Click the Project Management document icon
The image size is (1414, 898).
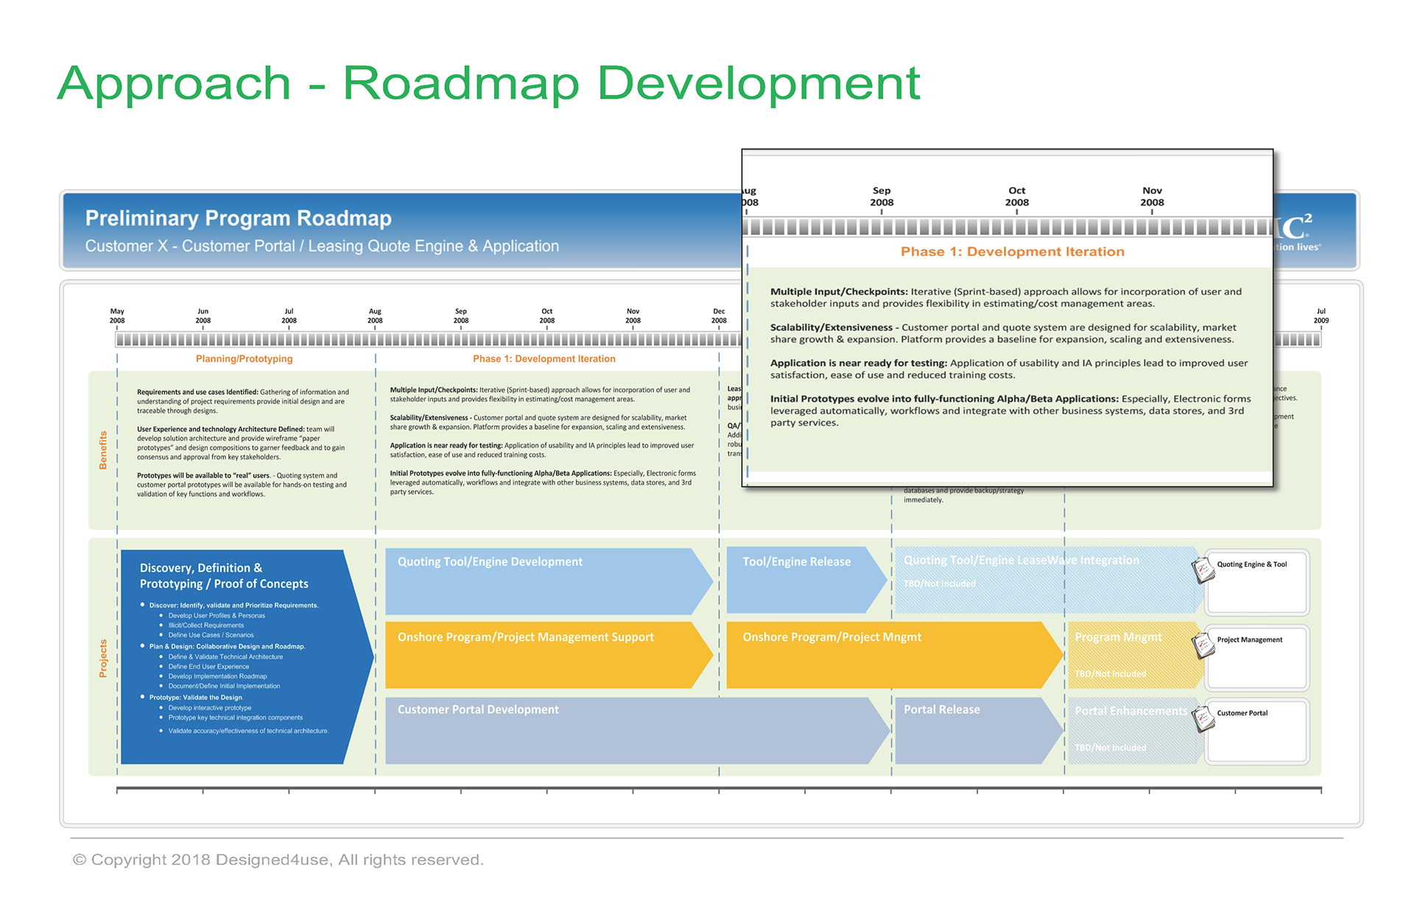(x=1203, y=646)
